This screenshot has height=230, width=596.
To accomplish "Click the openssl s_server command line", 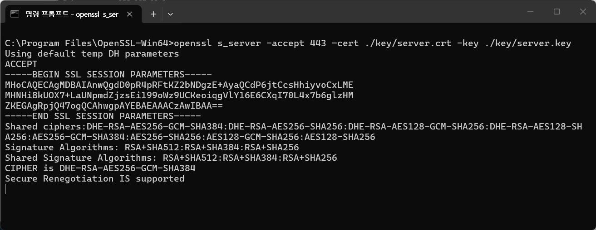I will tap(288, 43).
